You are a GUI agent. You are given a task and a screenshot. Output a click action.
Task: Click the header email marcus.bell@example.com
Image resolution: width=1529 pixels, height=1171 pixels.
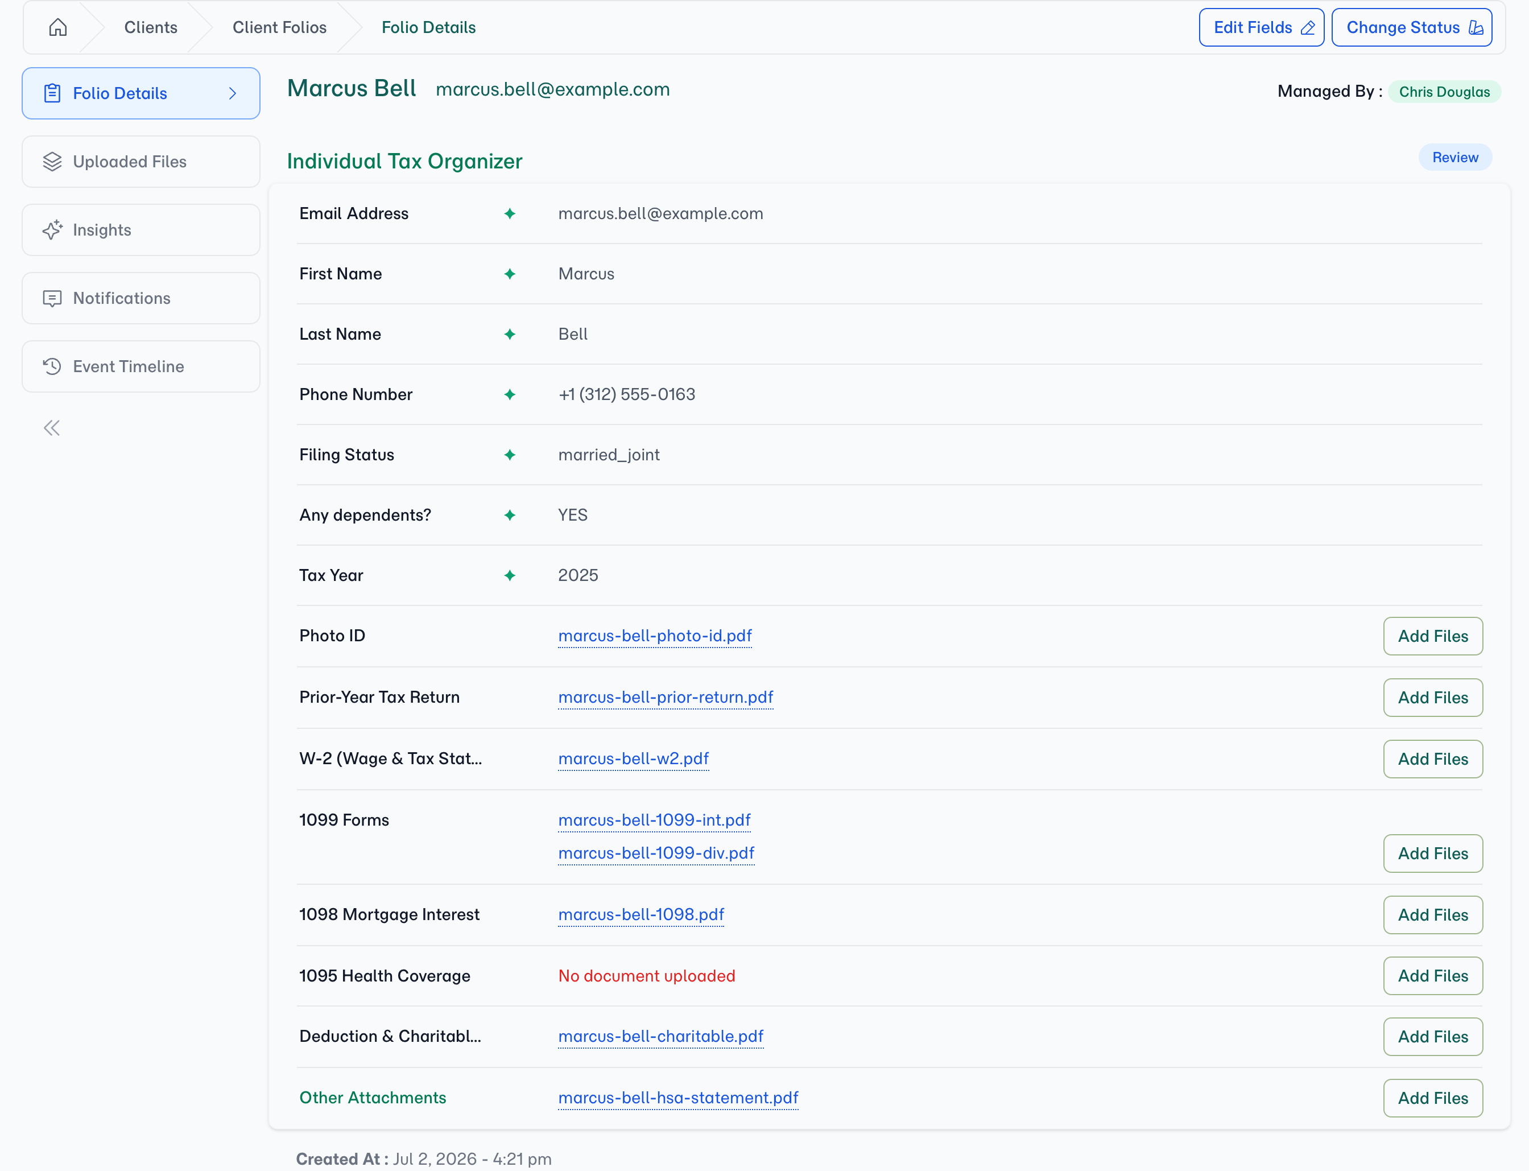click(553, 89)
